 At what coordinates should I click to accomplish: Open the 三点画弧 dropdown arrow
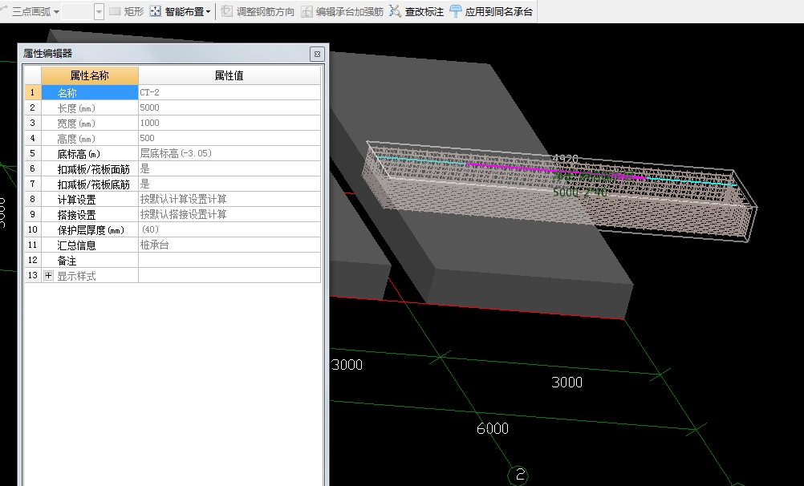coord(56,12)
